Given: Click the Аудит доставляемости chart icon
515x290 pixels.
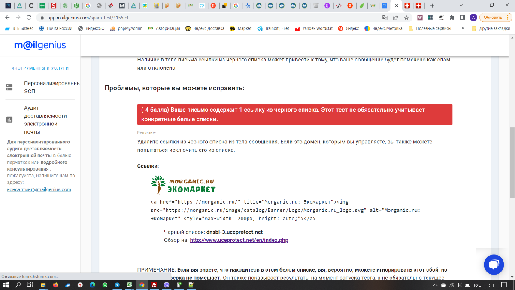Looking at the screenshot, I should tap(9, 120).
